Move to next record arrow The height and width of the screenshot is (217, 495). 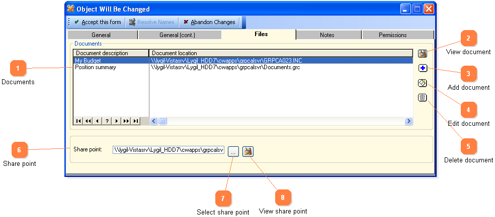pos(117,121)
